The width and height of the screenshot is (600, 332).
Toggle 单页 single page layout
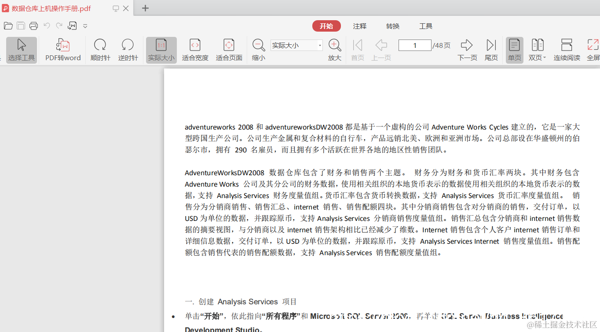[514, 50]
